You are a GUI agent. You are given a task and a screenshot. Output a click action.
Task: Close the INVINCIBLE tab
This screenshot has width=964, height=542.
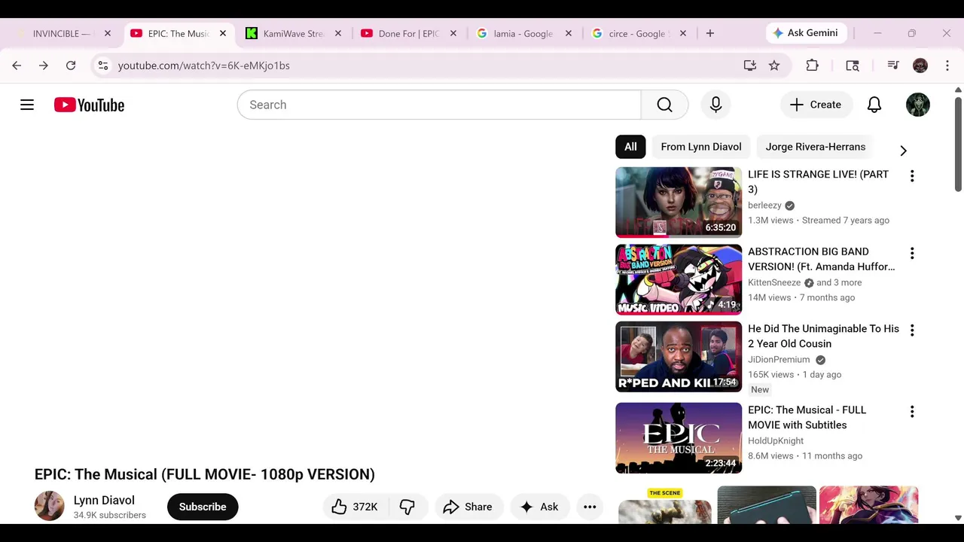(x=108, y=33)
